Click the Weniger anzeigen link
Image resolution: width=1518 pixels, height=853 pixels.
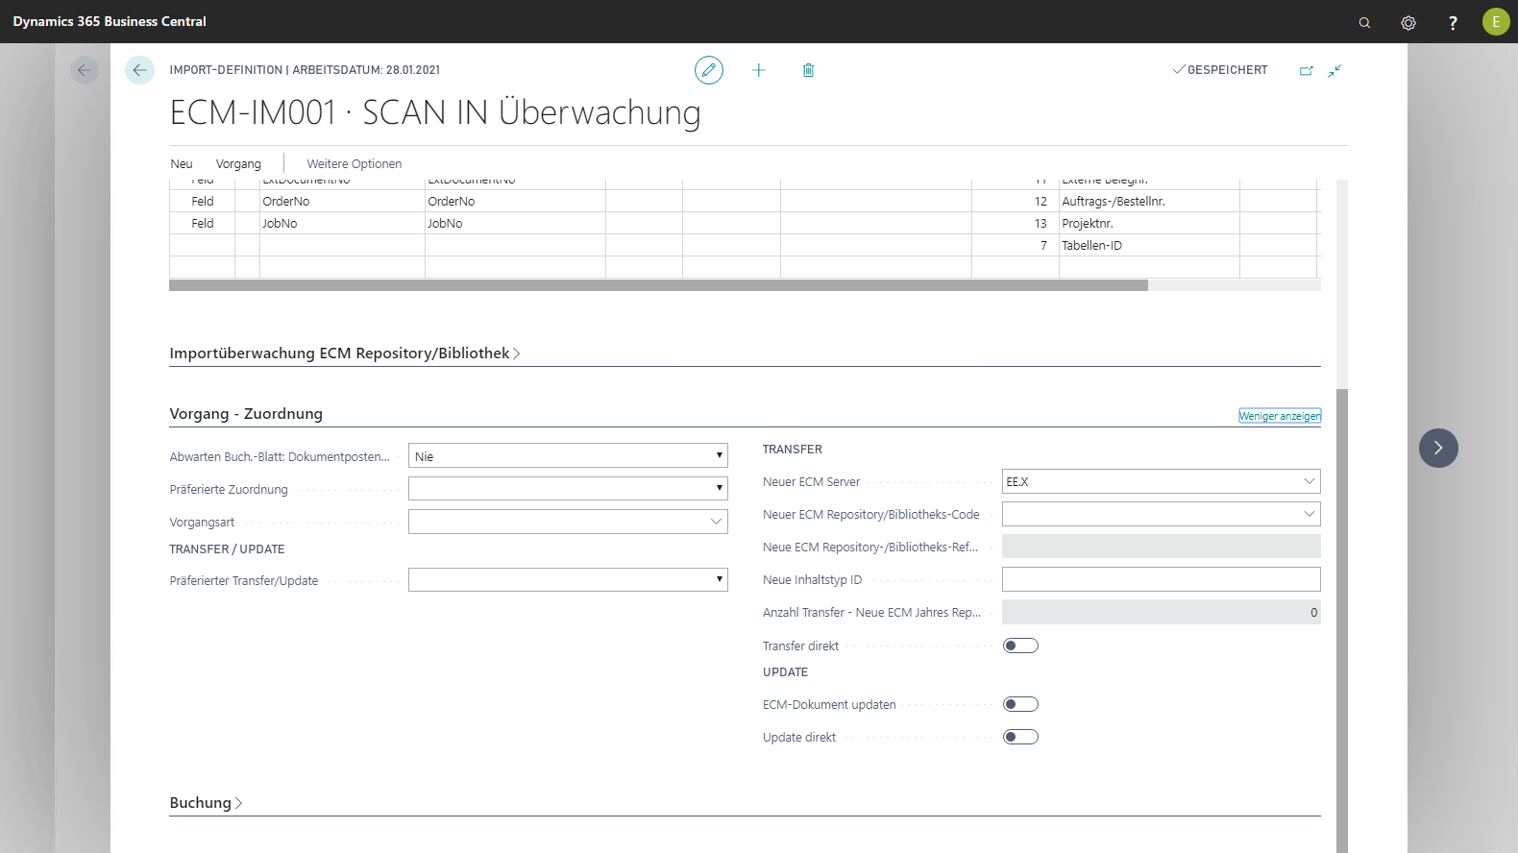[1280, 416]
